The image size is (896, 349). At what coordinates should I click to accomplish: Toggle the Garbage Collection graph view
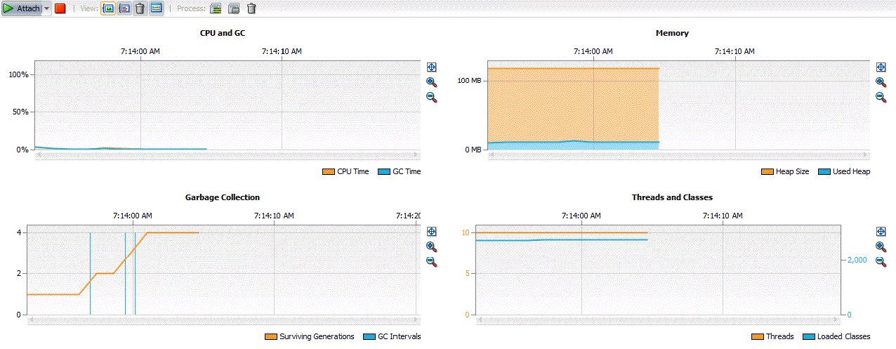click(x=140, y=8)
